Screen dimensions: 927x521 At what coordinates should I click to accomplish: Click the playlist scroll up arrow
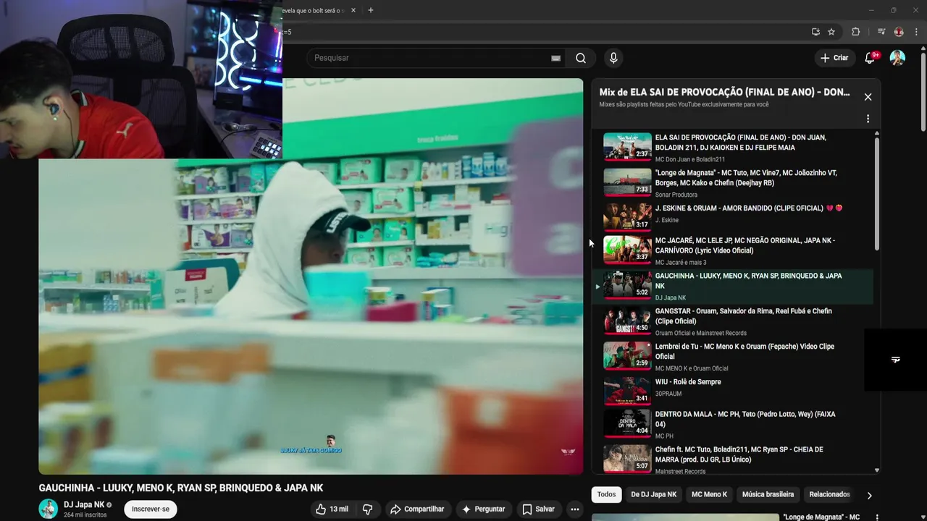(877, 133)
